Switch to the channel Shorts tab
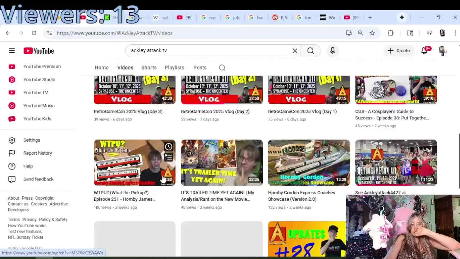460x259 pixels. point(149,68)
